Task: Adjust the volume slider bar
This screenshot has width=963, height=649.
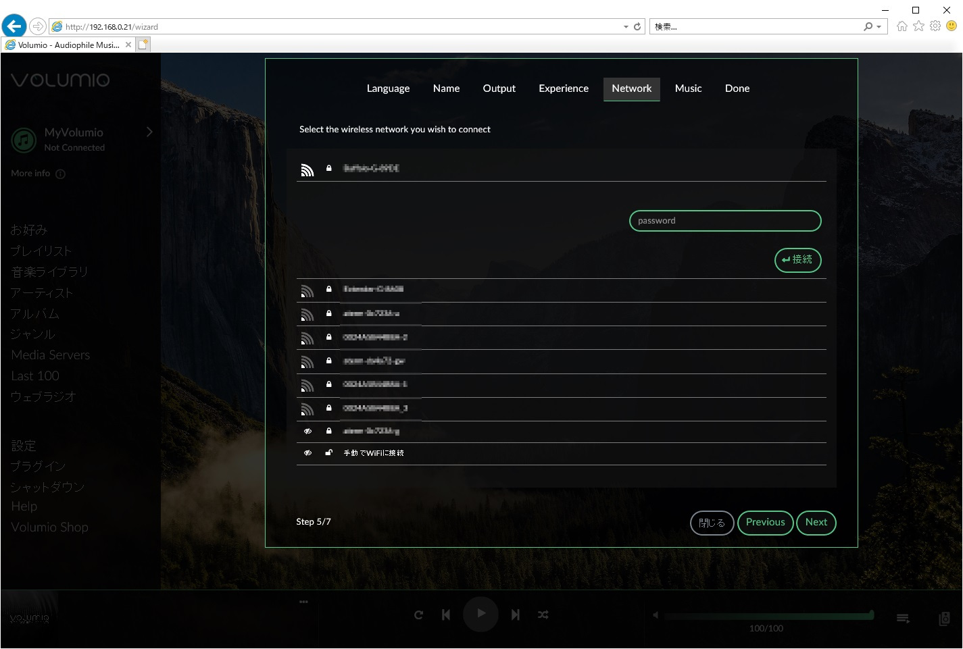Action: (768, 615)
